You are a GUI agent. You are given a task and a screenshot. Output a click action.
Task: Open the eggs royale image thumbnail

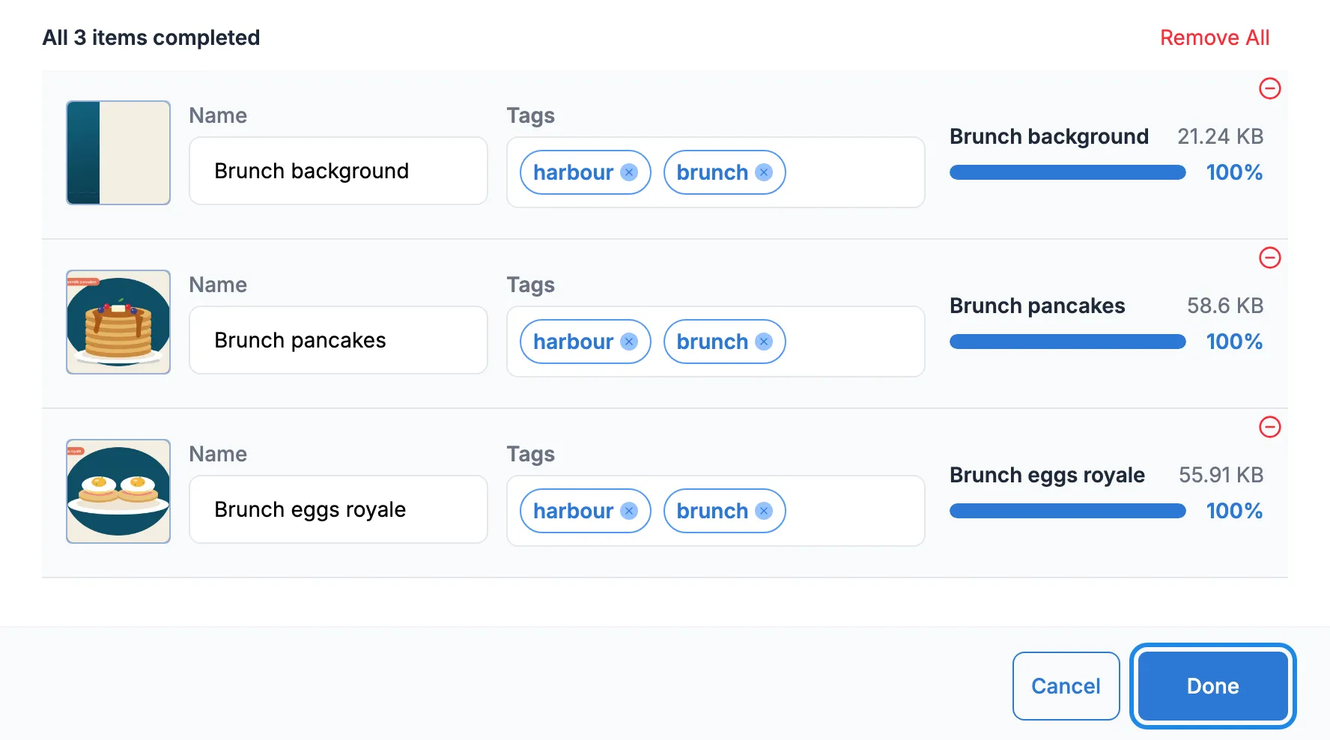118,491
